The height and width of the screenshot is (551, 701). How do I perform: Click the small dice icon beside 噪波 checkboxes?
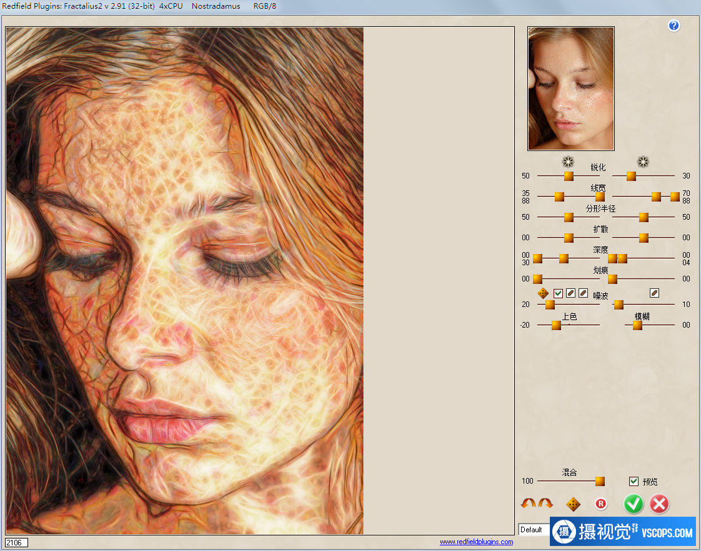click(x=544, y=293)
